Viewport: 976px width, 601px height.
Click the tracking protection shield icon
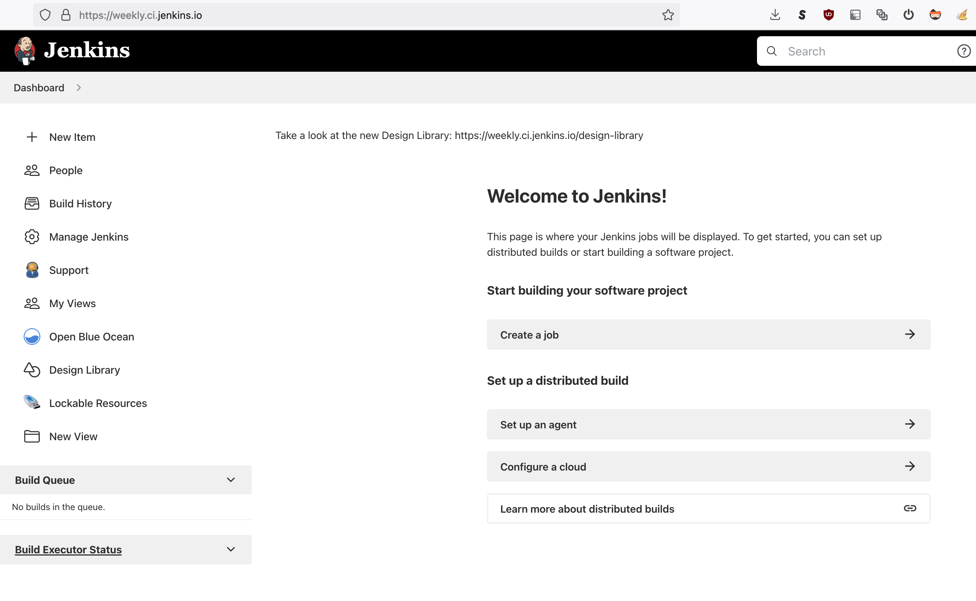click(46, 15)
